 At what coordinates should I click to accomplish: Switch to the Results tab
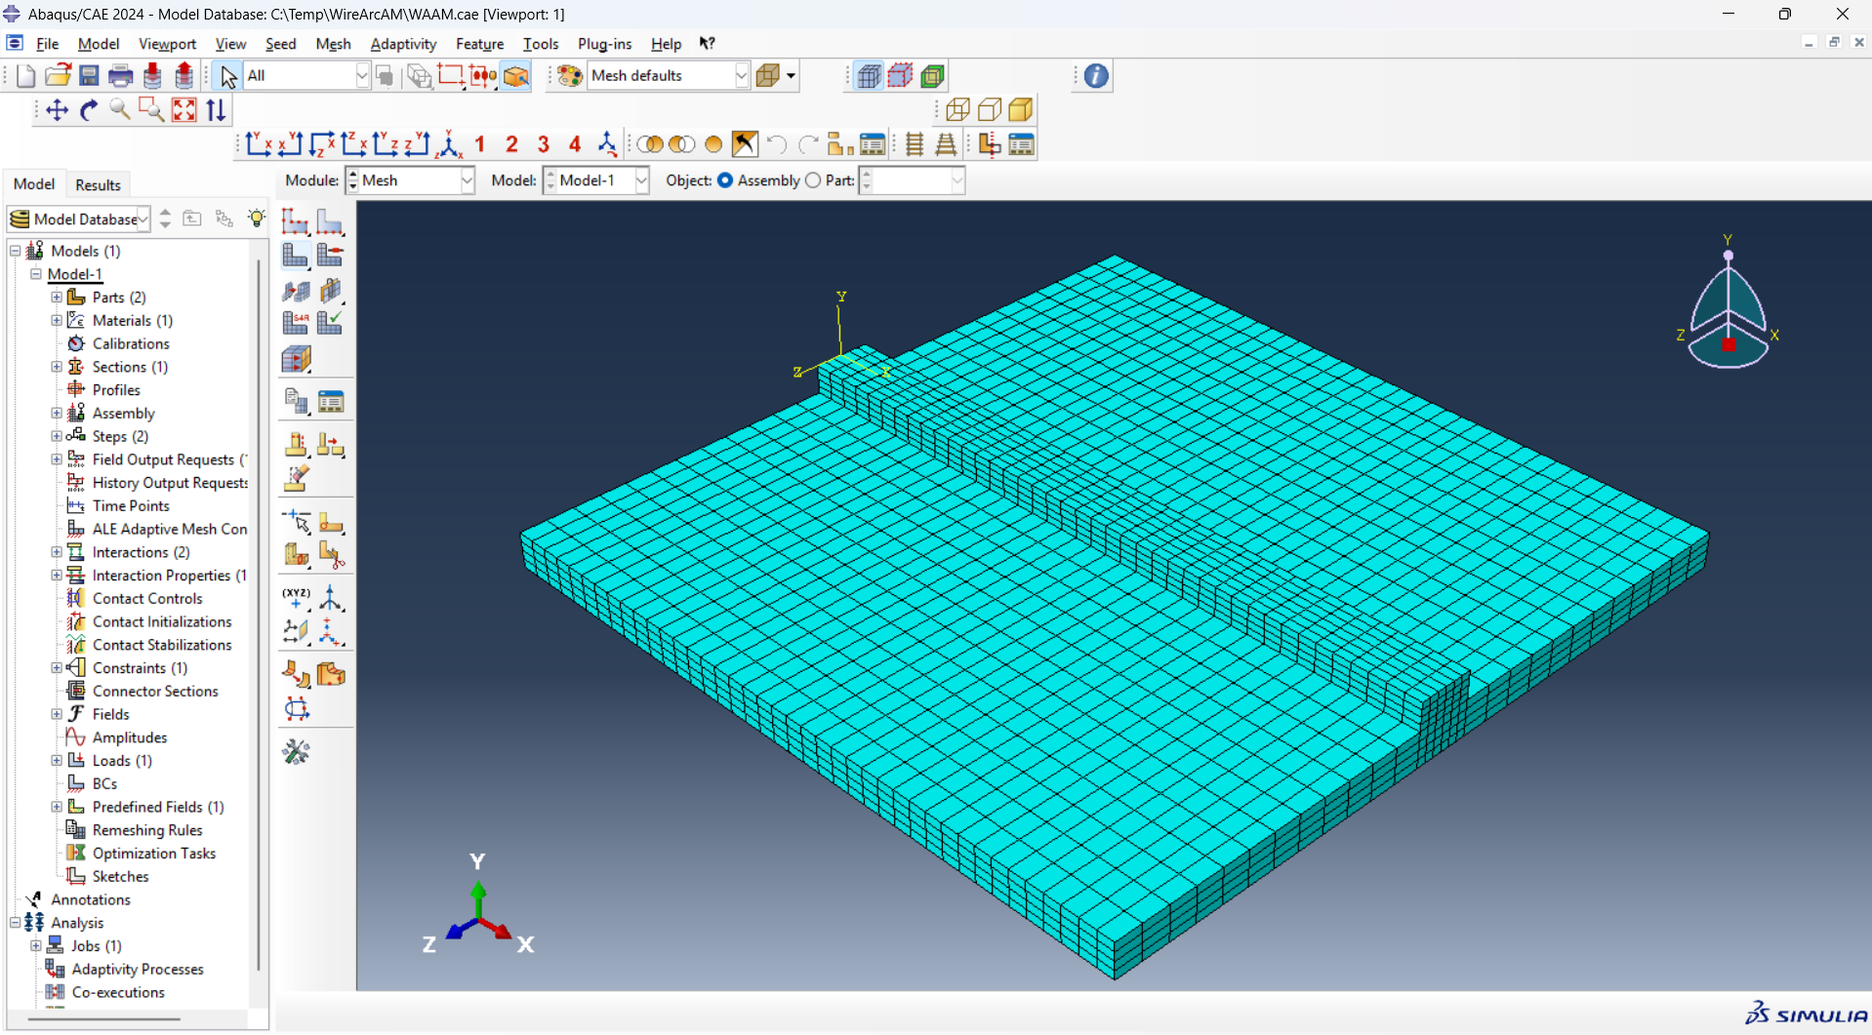tap(98, 184)
